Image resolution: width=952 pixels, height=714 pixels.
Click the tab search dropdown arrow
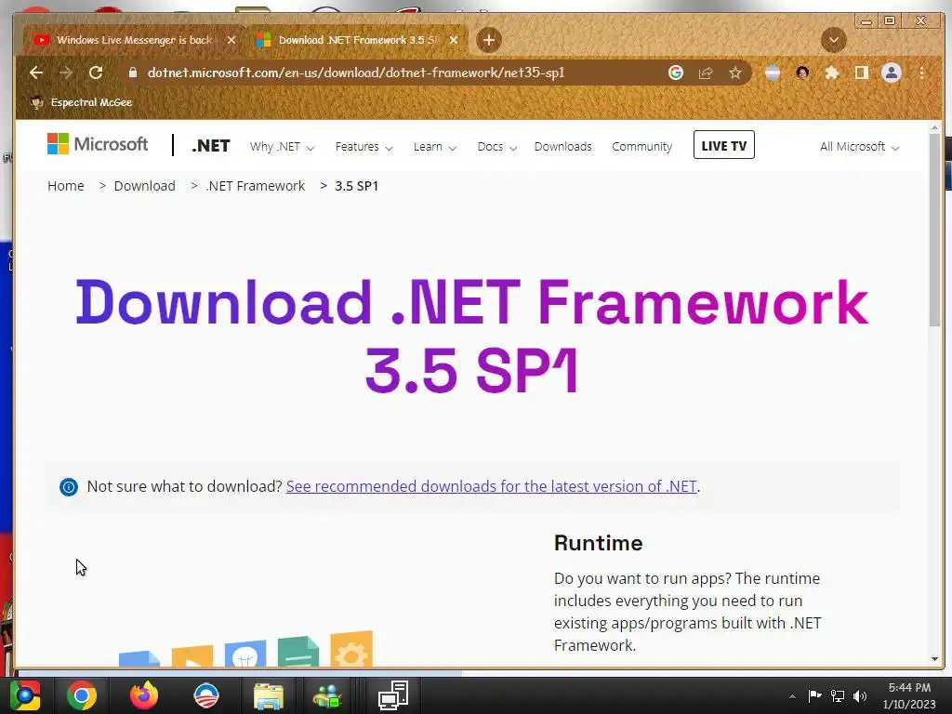coord(834,40)
